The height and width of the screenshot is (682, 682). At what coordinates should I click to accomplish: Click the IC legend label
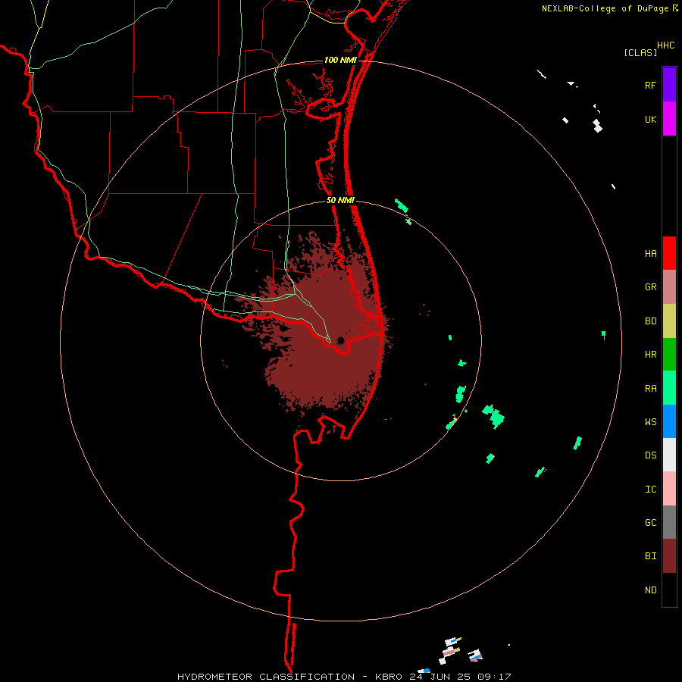(651, 490)
